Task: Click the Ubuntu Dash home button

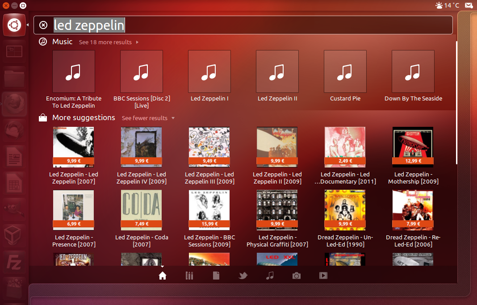Action: (14, 25)
